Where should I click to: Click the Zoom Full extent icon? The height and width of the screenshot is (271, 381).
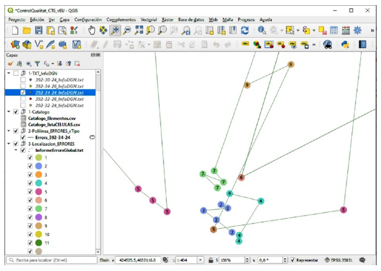140,31
